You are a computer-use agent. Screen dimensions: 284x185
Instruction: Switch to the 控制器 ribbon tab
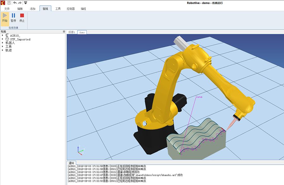(x=71, y=9)
